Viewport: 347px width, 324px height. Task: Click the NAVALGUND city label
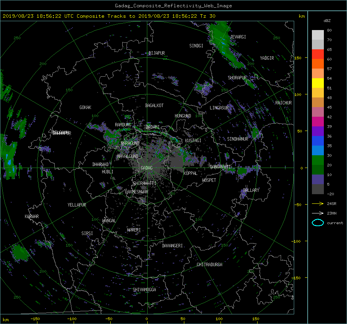[x=128, y=156]
